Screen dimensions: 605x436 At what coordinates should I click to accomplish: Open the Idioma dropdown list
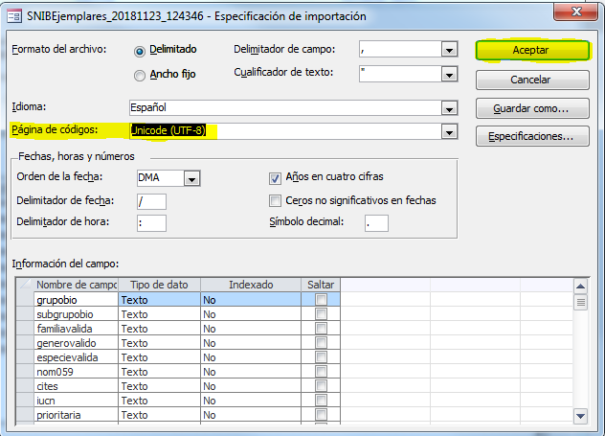coord(448,107)
